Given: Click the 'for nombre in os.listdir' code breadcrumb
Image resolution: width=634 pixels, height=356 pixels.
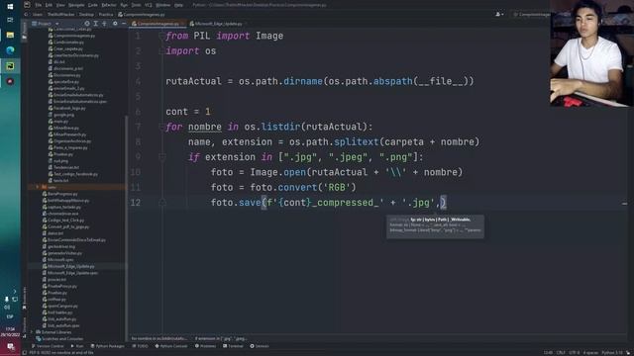Looking at the screenshot, I should pos(159,338).
